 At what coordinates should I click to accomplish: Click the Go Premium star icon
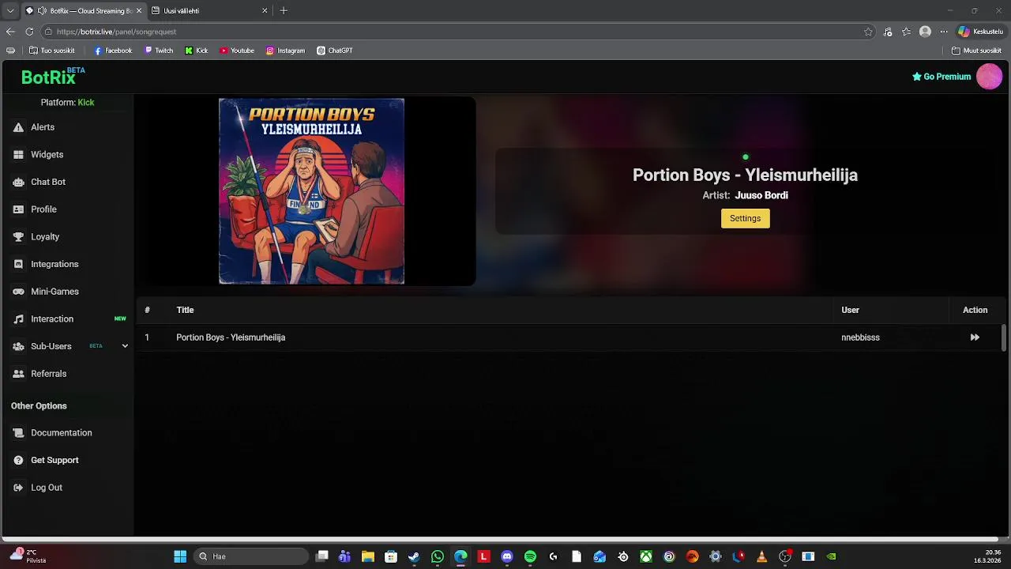pyautogui.click(x=917, y=77)
